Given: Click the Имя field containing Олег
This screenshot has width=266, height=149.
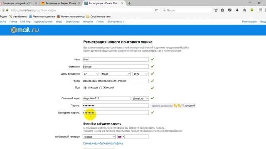Looking at the screenshot, I should 116,60.
